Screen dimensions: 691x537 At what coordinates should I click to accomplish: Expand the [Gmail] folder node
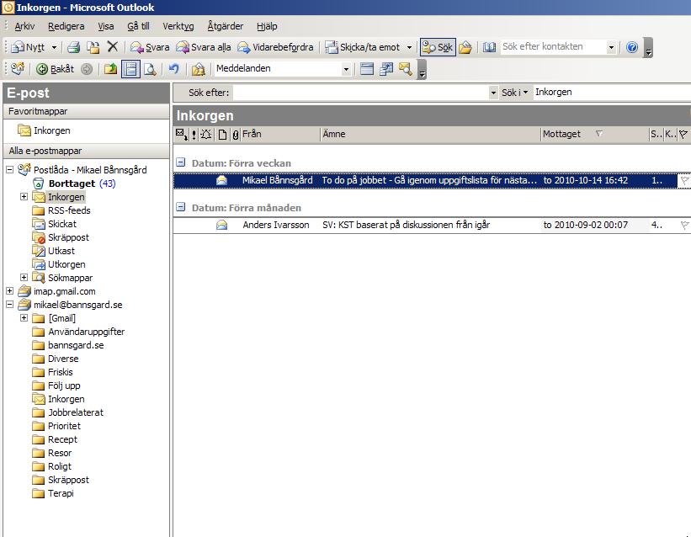point(24,317)
